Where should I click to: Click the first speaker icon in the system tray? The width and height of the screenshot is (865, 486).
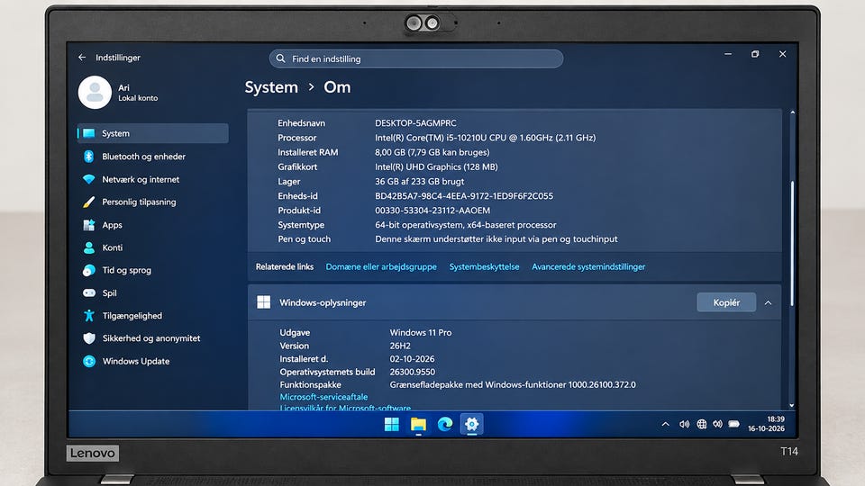point(684,424)
